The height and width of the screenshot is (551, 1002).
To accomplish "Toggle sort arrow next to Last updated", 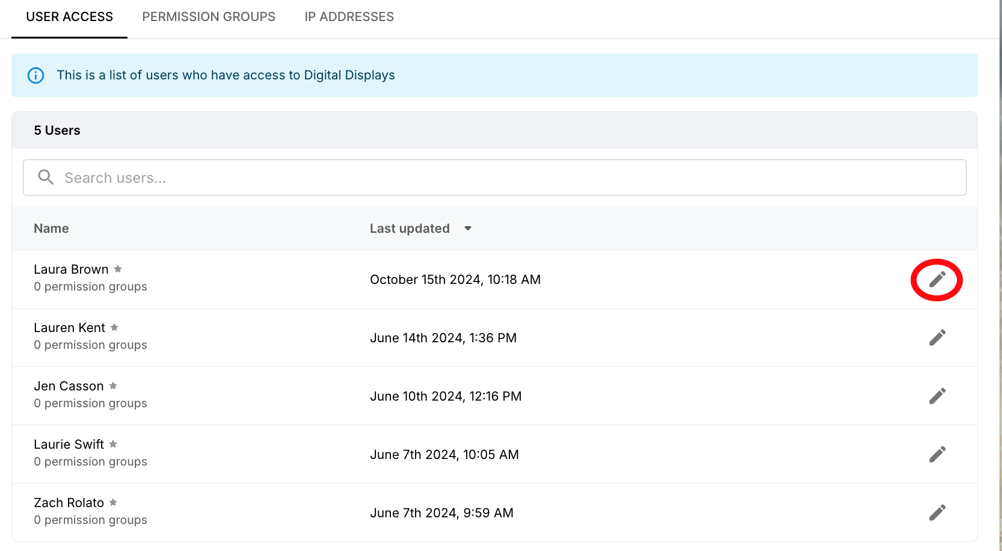I will 468,229.
